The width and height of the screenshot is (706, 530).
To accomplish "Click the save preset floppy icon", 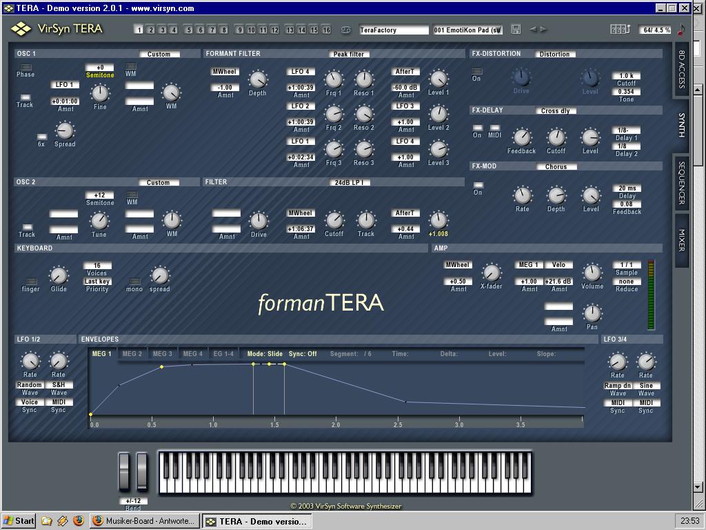I will (x=516, y=29).
